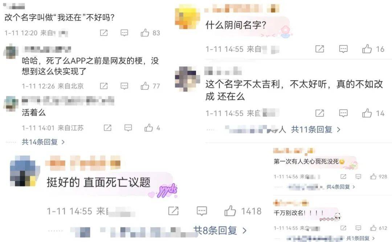Open comment icon beside 1418 likes
392x242 pixels.
pos(201,211)
